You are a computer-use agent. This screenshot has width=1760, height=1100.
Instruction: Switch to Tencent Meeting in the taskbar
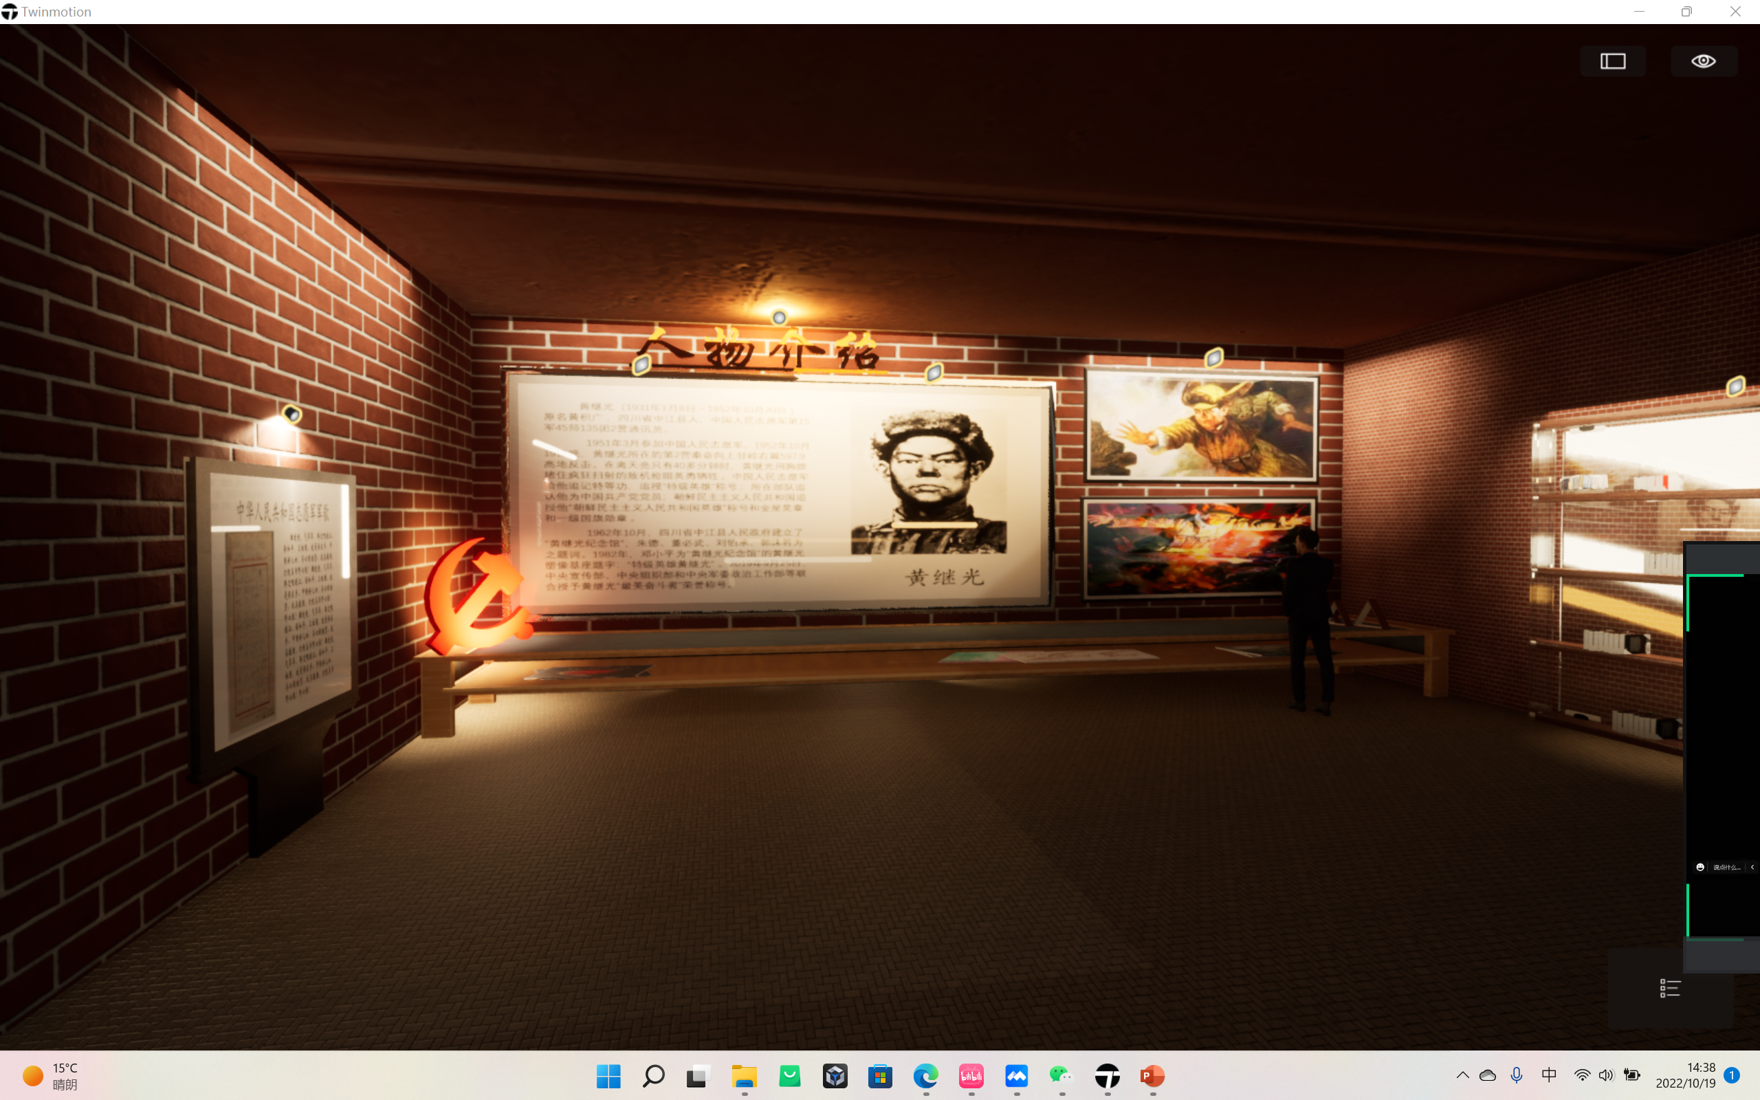click(1016, 1076)
